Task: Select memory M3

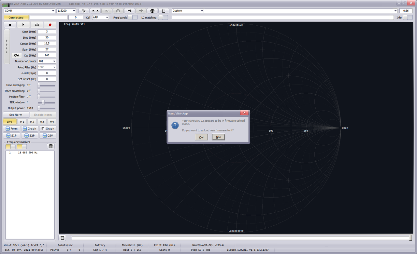Action: [42, 122]
